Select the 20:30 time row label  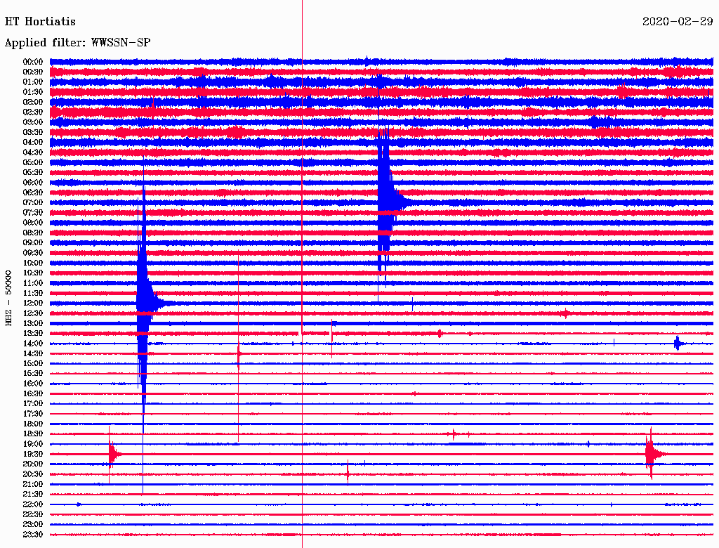tap(33, 474)
